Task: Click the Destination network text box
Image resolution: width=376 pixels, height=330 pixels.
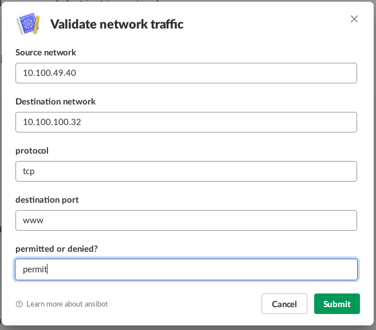Action: click(186, 122)
